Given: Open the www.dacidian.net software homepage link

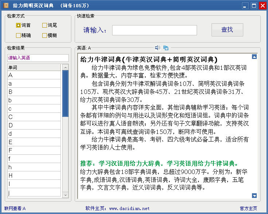Looking at the screenshot, I should click(129, 209).
